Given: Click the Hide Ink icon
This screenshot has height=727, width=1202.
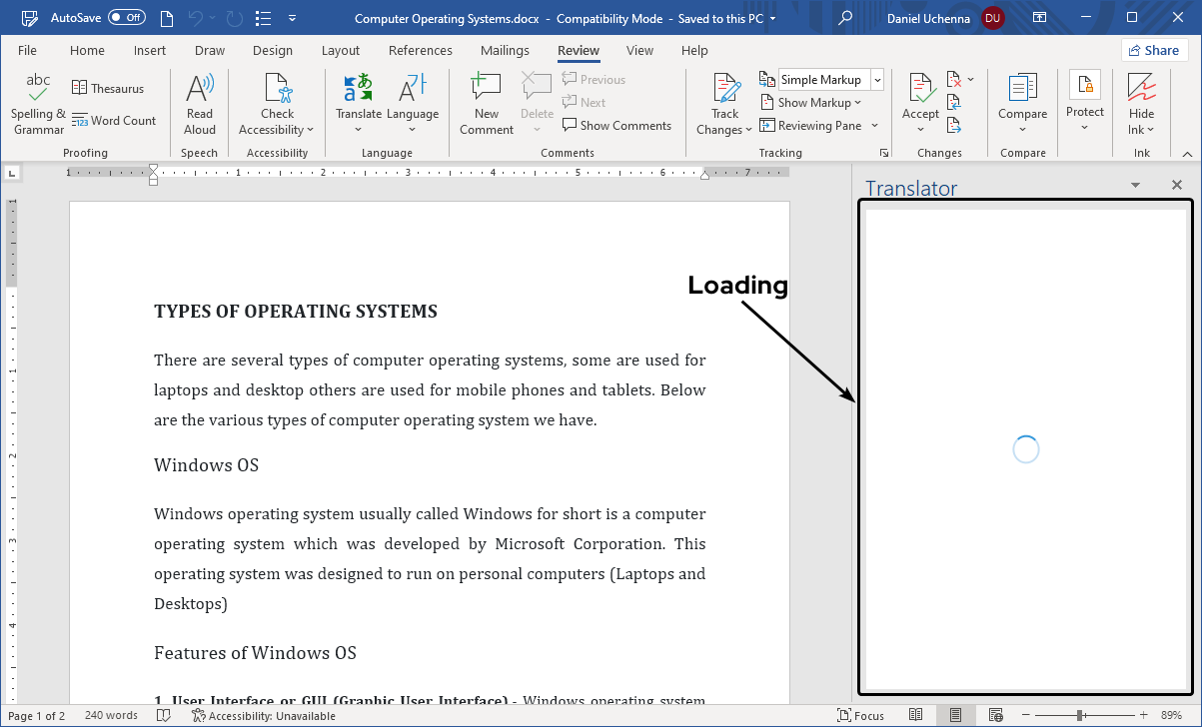Looking at the screenshot, I should (x=1141, y=90).
